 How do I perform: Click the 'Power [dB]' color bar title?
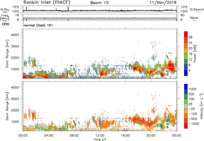point(195,54)
